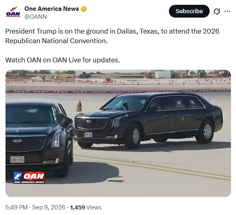Click the front limousine's headlight
Image resolution: width=236 pixels, height=215 pixels.
56,141
